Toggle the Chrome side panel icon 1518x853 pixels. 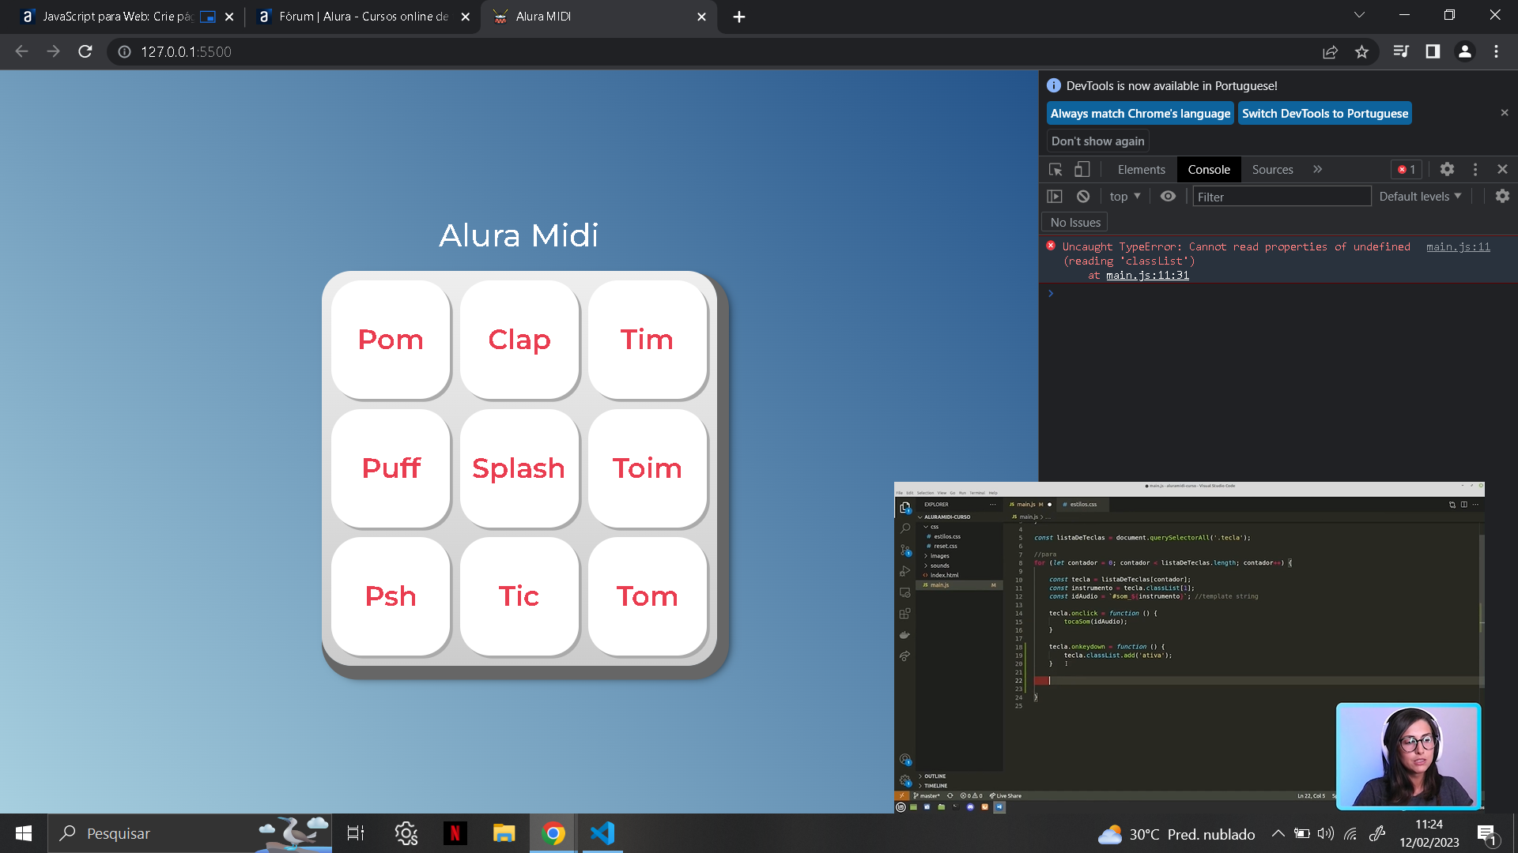click(1433, 51)
